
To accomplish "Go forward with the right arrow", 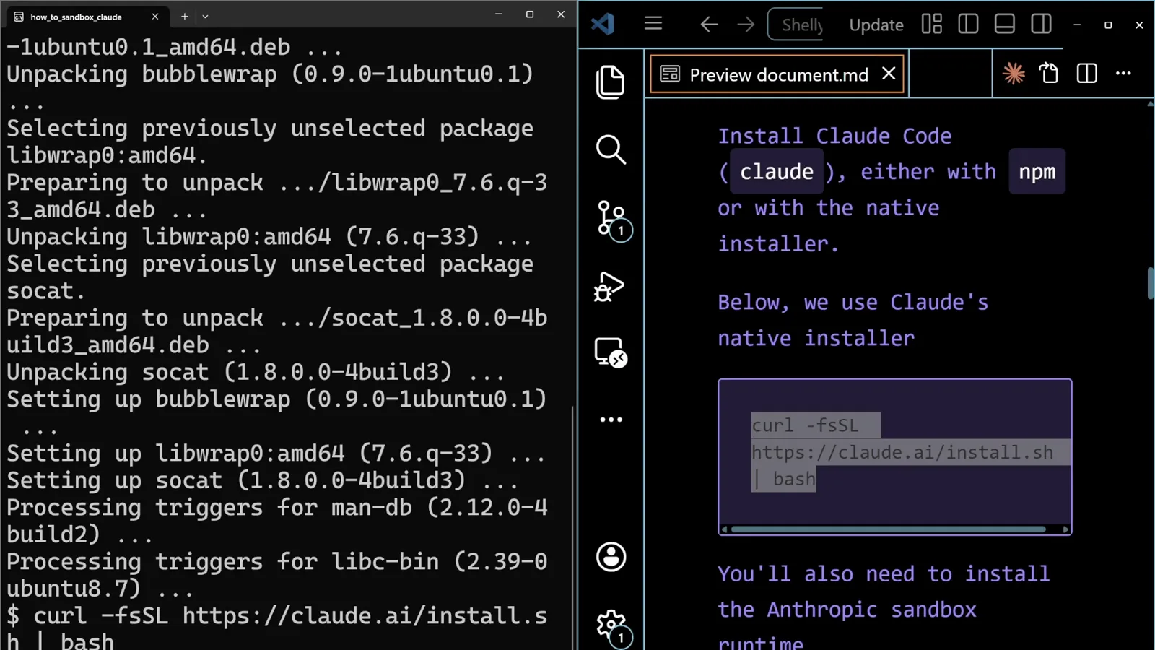I will [746, 25].
